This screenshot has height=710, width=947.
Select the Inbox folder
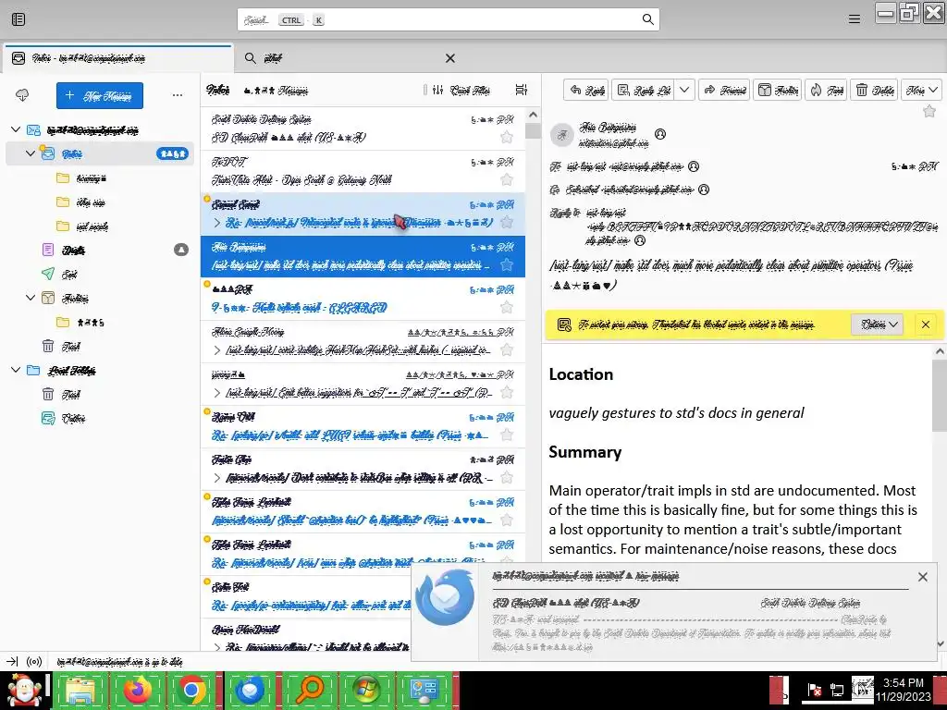pos(100,154)
